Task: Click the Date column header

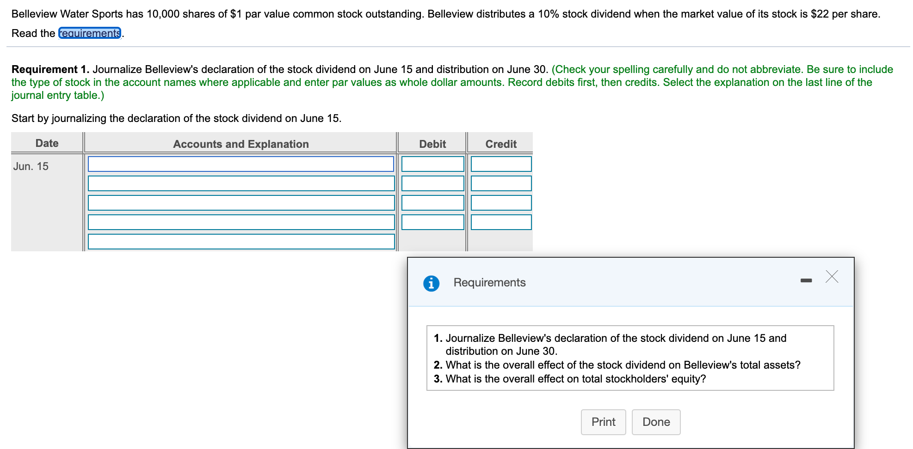Action: tap(47, 143)
